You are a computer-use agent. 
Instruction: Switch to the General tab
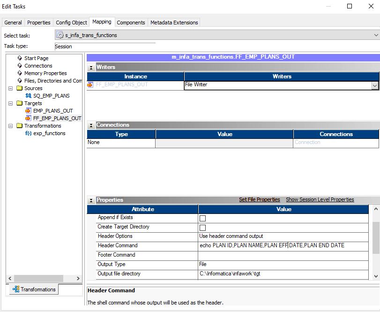(x=13, y=23)
